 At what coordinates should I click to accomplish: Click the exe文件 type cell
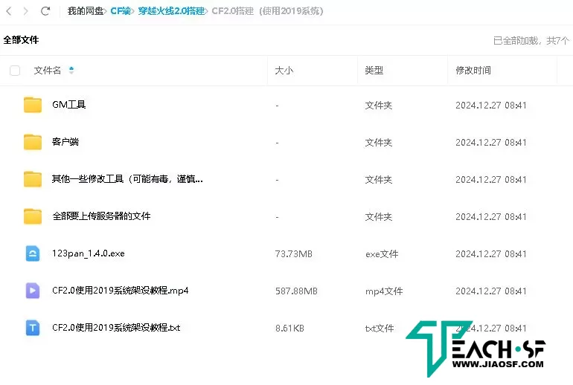[382, 254]
